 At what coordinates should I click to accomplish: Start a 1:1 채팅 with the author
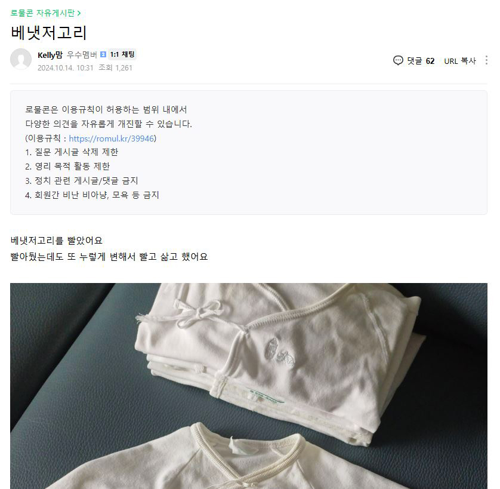pos(122,54)
